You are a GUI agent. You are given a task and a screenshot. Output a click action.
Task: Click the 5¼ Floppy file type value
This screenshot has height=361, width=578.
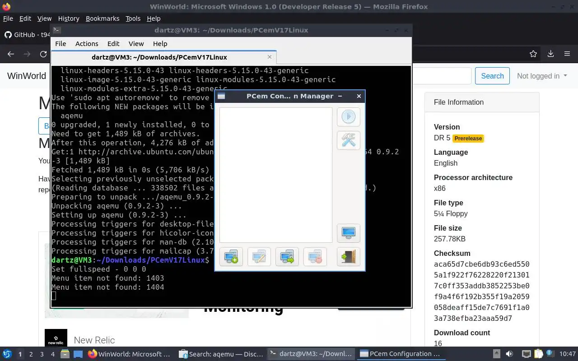451,213
